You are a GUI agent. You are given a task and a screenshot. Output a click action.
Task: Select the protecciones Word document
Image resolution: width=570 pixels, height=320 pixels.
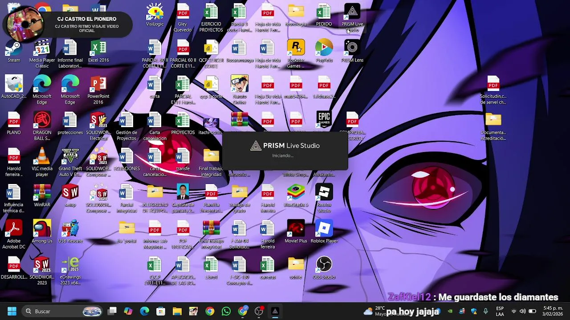(70, 123)
